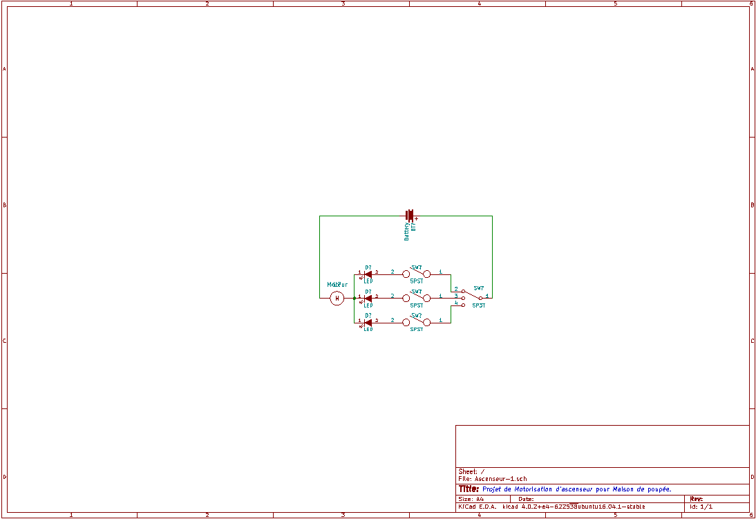This screenshot has width=756, height=519.
Task: Click the green wire junction dot
Action: [x=355, y=299]
